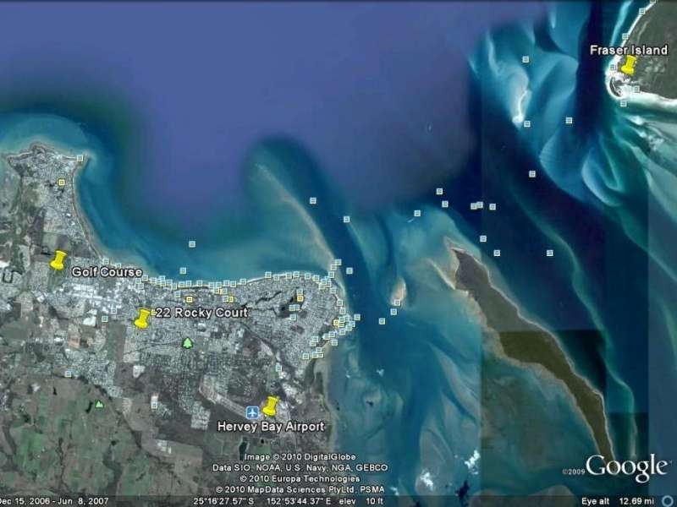Click the blue airplane airport icon
This screenshot has width=677, height=507.
pos(252,413)
